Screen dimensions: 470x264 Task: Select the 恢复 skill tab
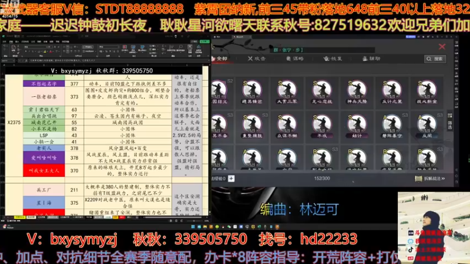point(333,59)
